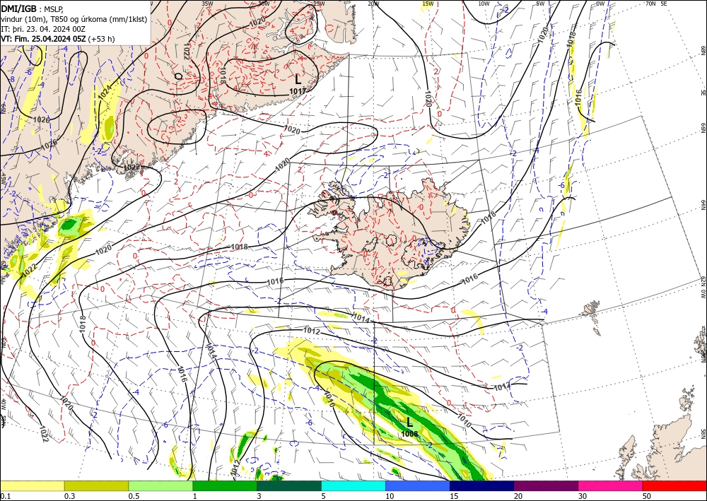Viewport: 707px width, 501px height.
Task: Select the dark green 3–5 legend swatch
Action: (x=289, y=485)
